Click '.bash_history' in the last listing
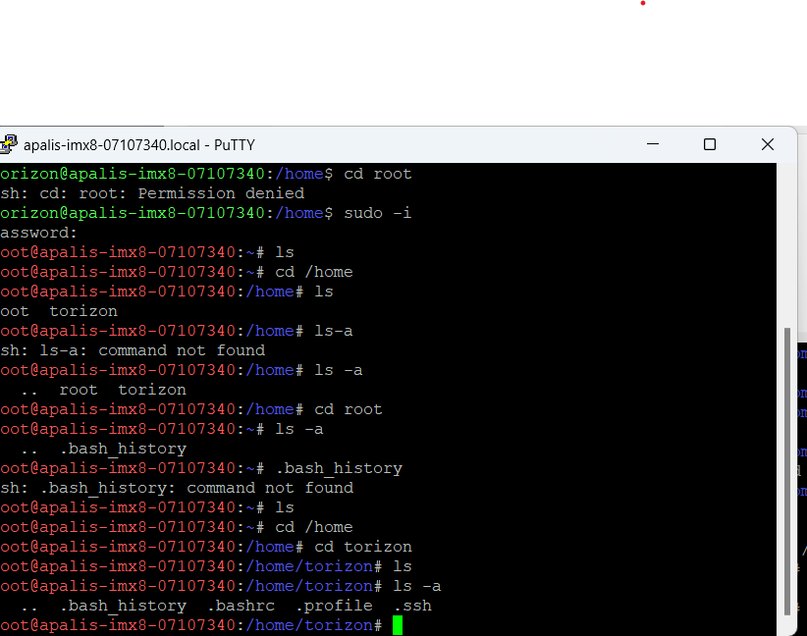 click(123, 606)
